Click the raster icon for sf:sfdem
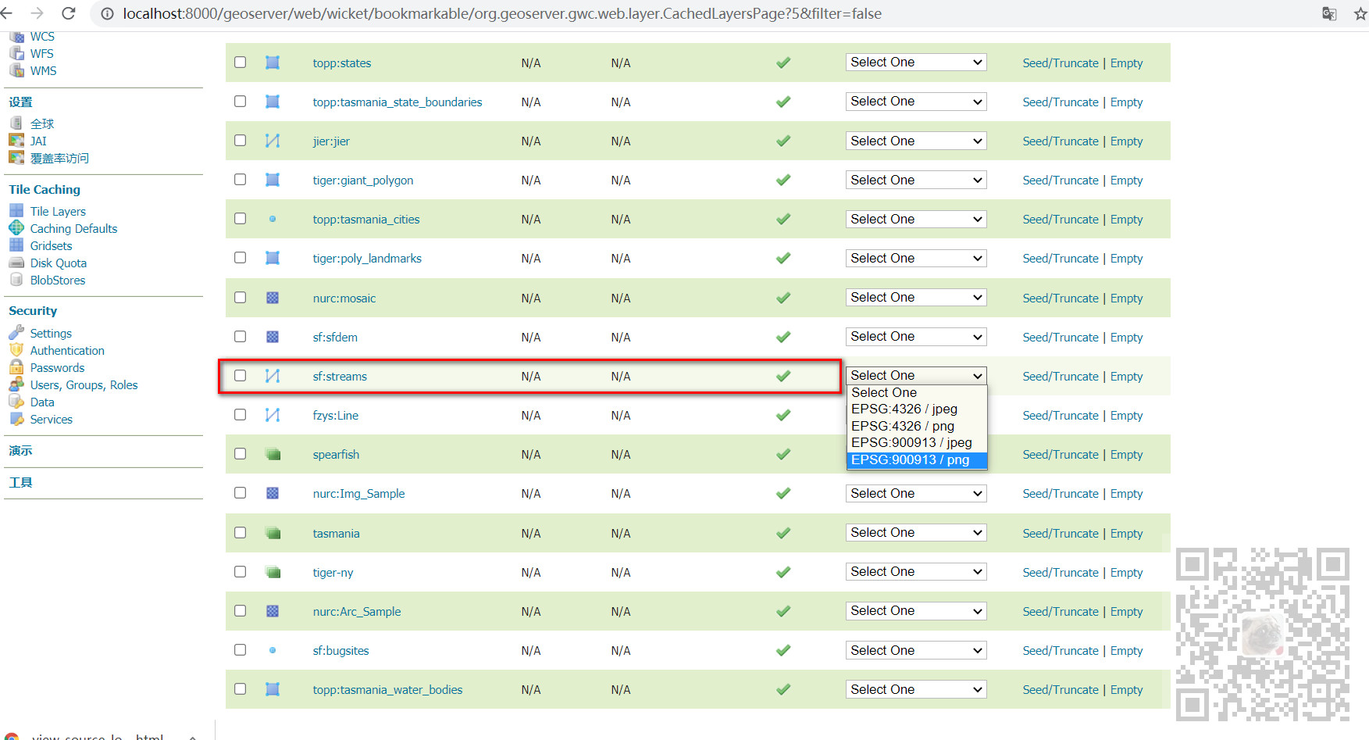1369x740 pixels. [x=273, y=337]
